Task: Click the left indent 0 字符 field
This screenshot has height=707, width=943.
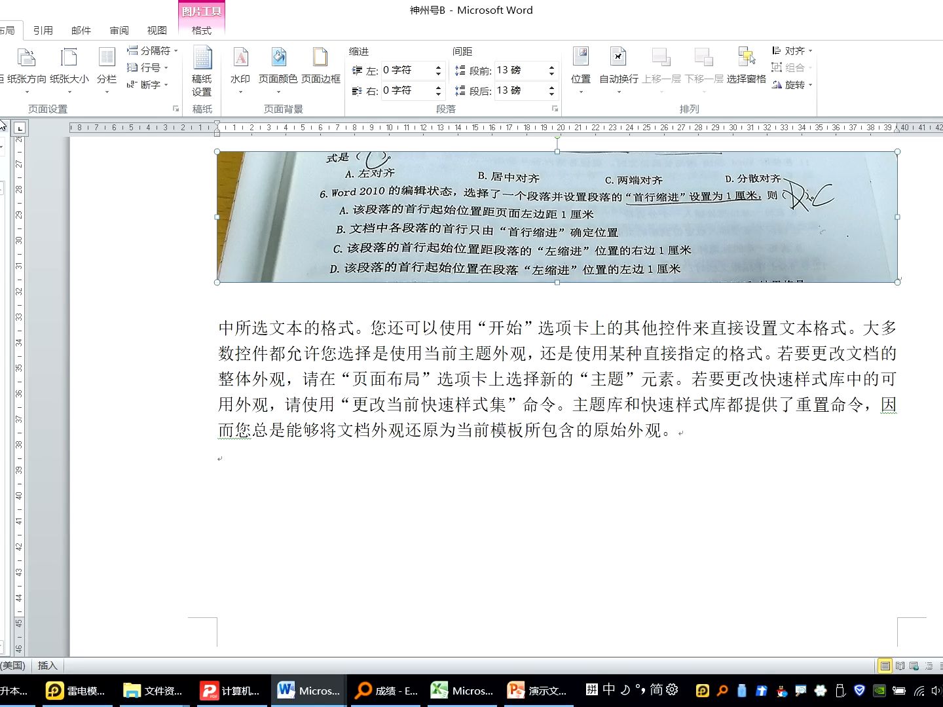Action: [x=407, y=70]
